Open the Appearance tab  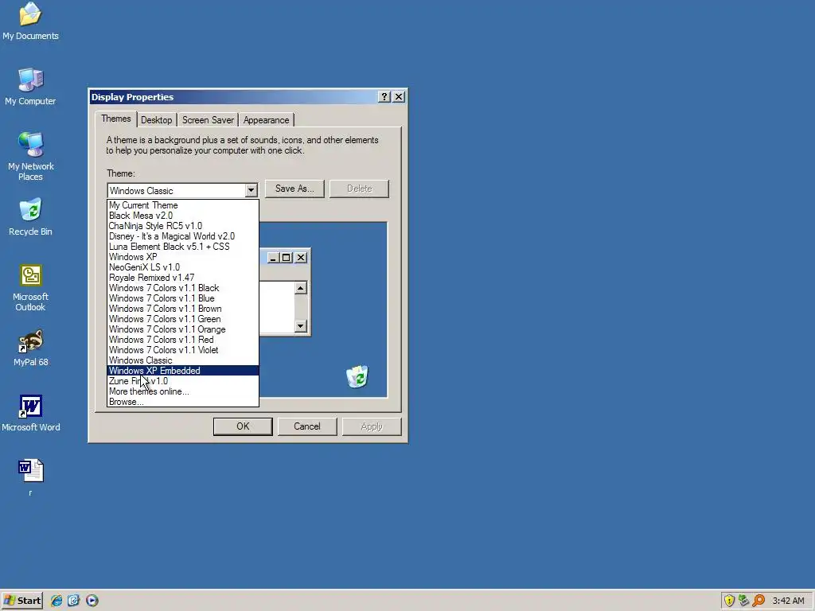266,120
